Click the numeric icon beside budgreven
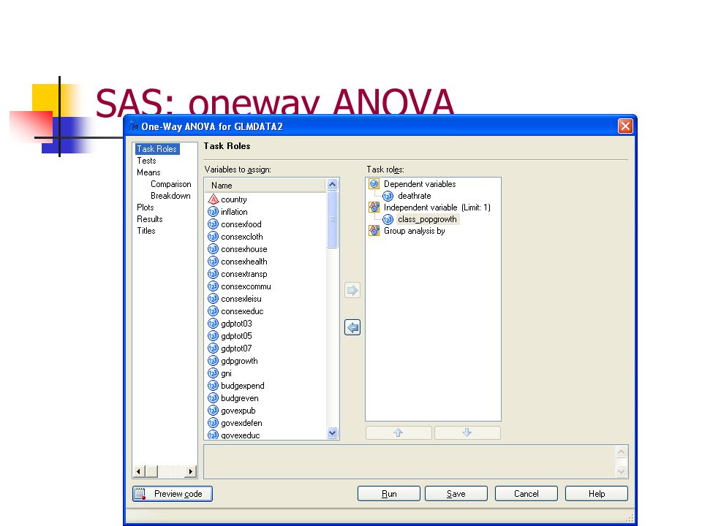 click(213, 398)
